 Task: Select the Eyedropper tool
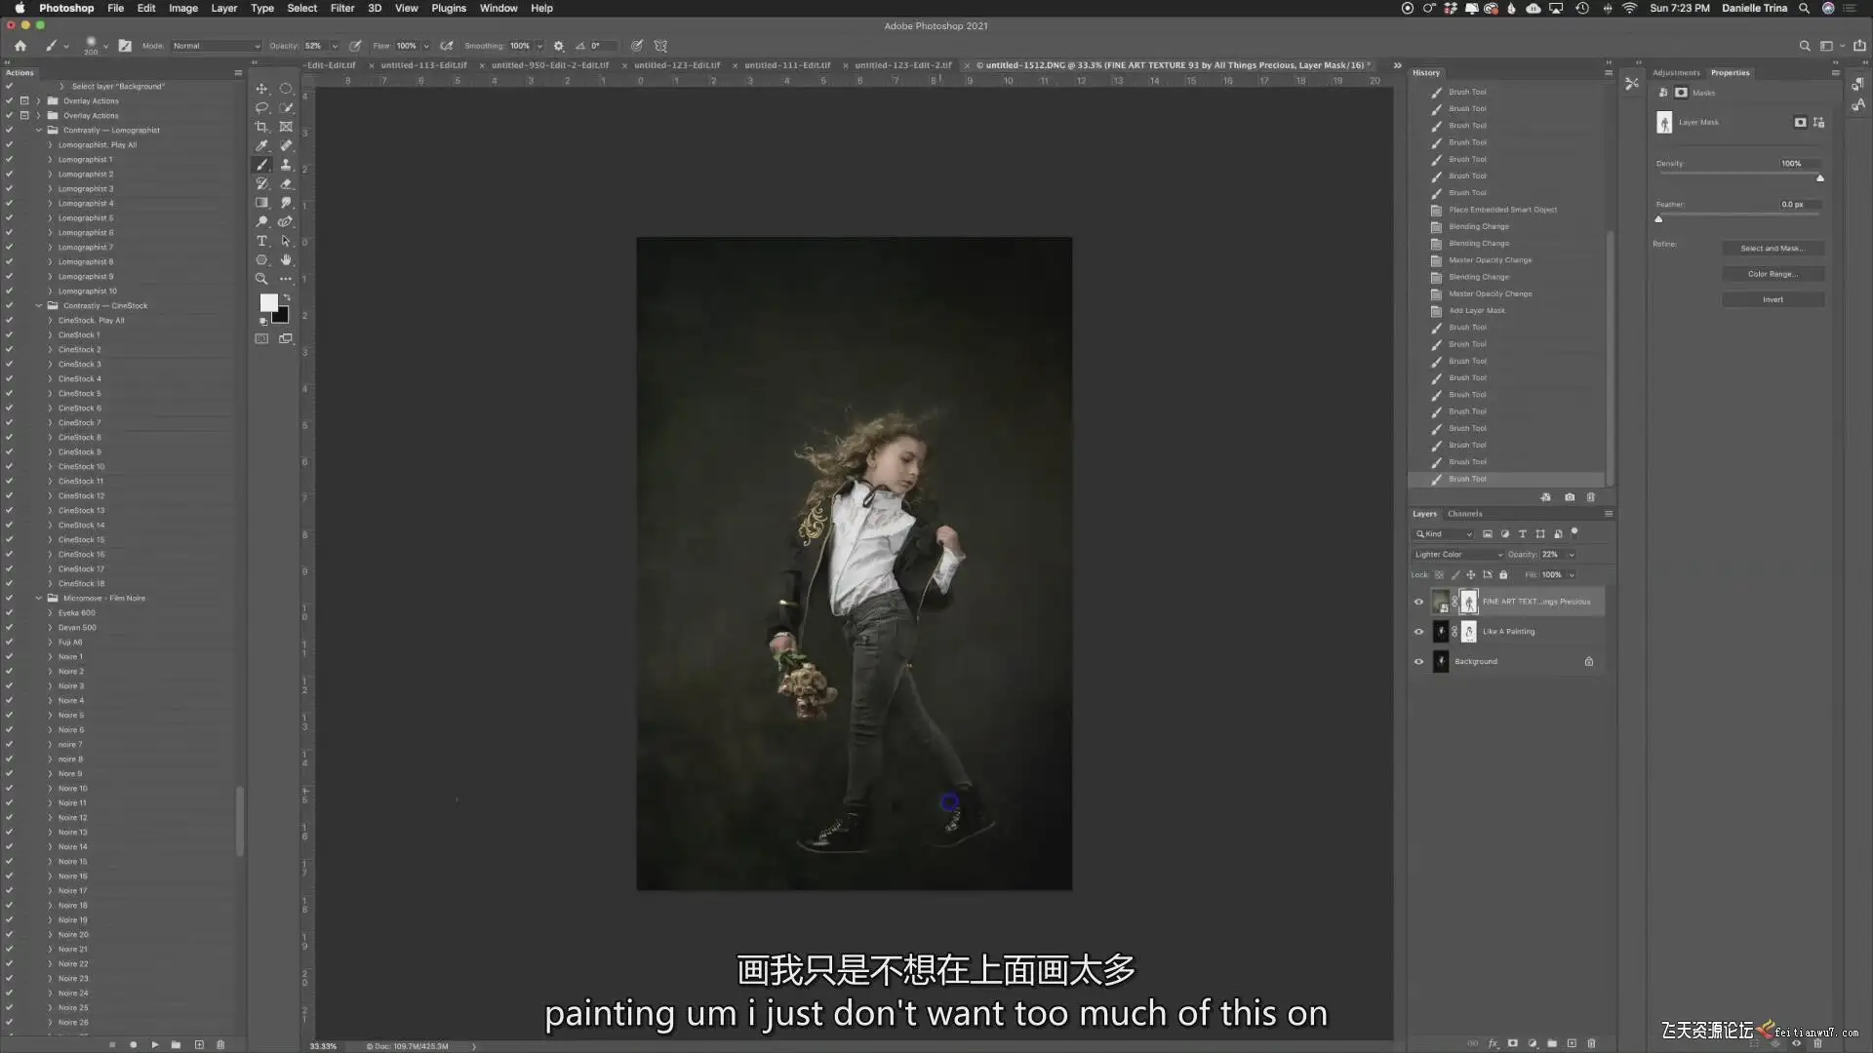[x=261, y=145]
